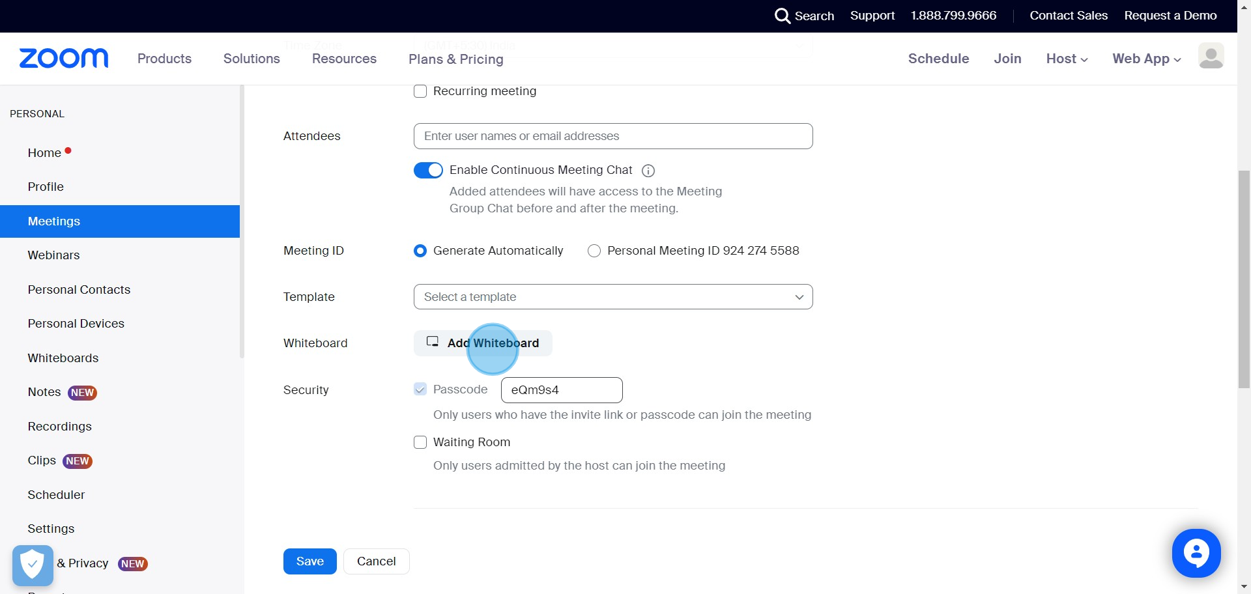This screenshot has height=594, width=1251.
Task: Click the Zoom logo
Action: [64, 59]
